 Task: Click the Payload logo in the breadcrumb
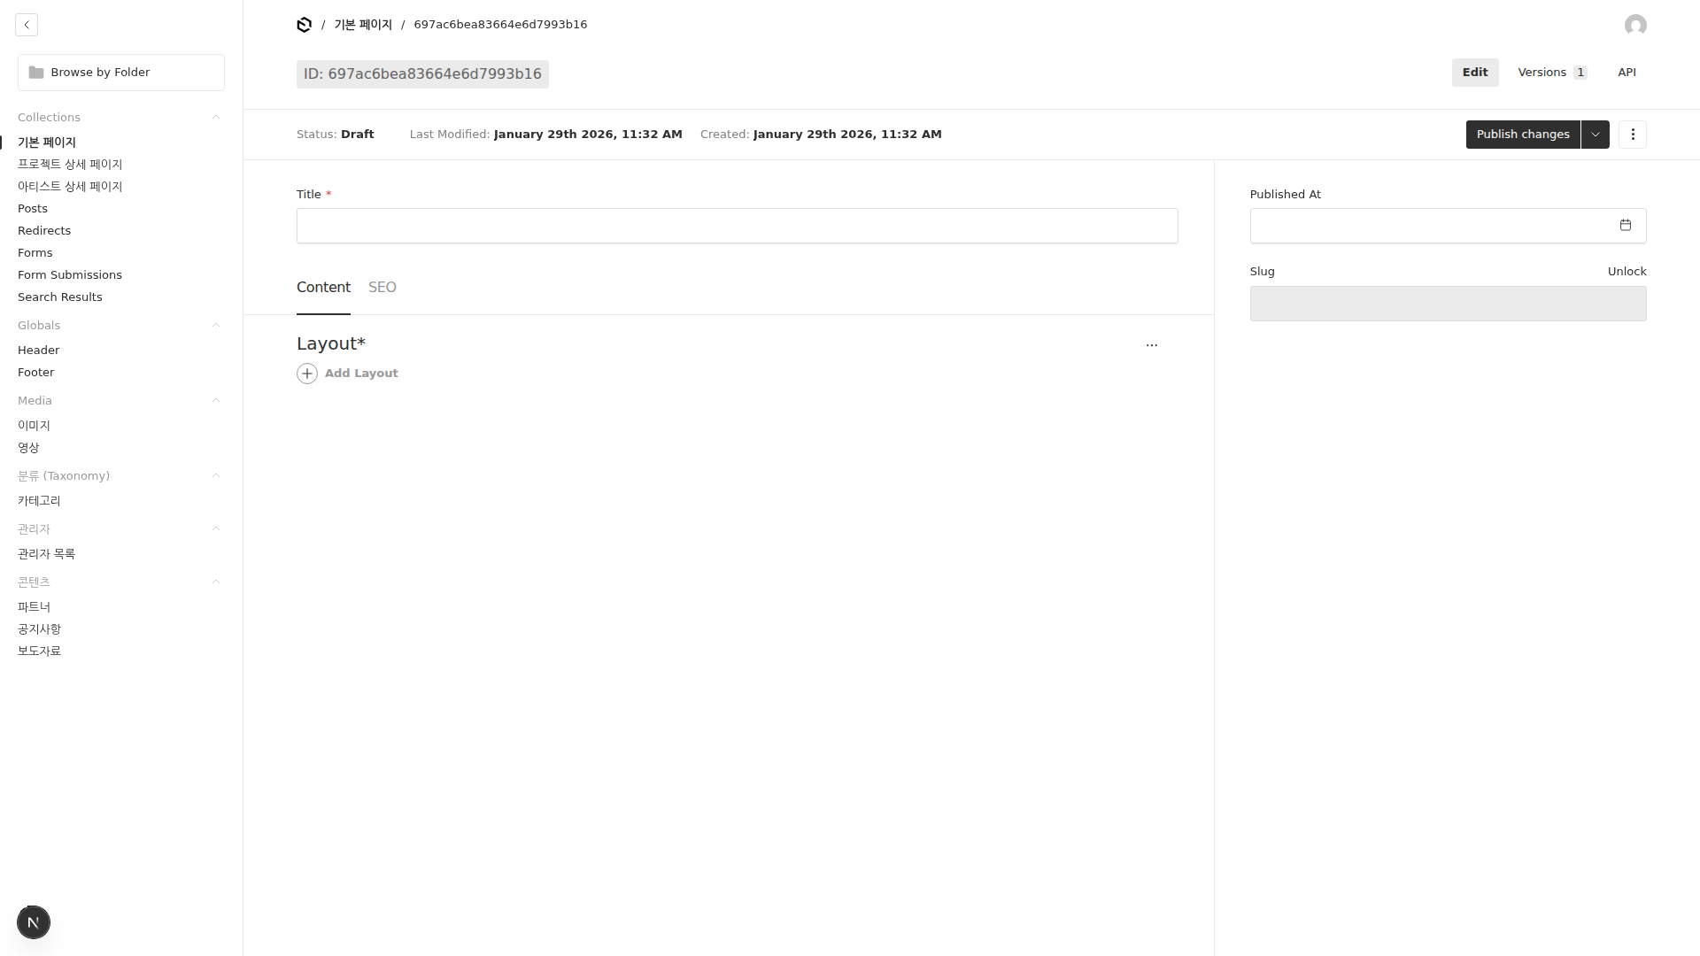pos(304,25)
